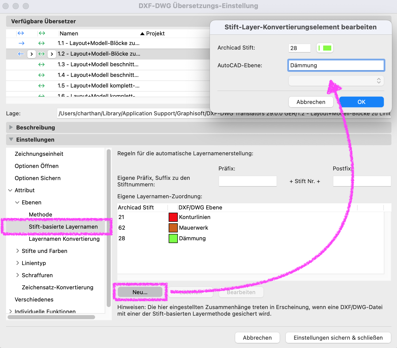Click the red swatch for Konturlinien
Image resolution: width=397 pixels, height=348 pixels.
coord(173,217)
